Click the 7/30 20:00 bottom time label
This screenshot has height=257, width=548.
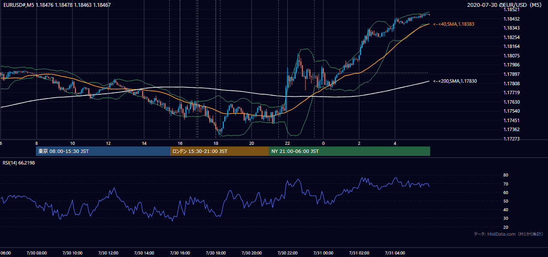252,253
